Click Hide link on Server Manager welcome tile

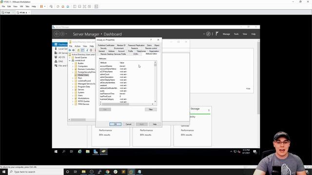248,88
